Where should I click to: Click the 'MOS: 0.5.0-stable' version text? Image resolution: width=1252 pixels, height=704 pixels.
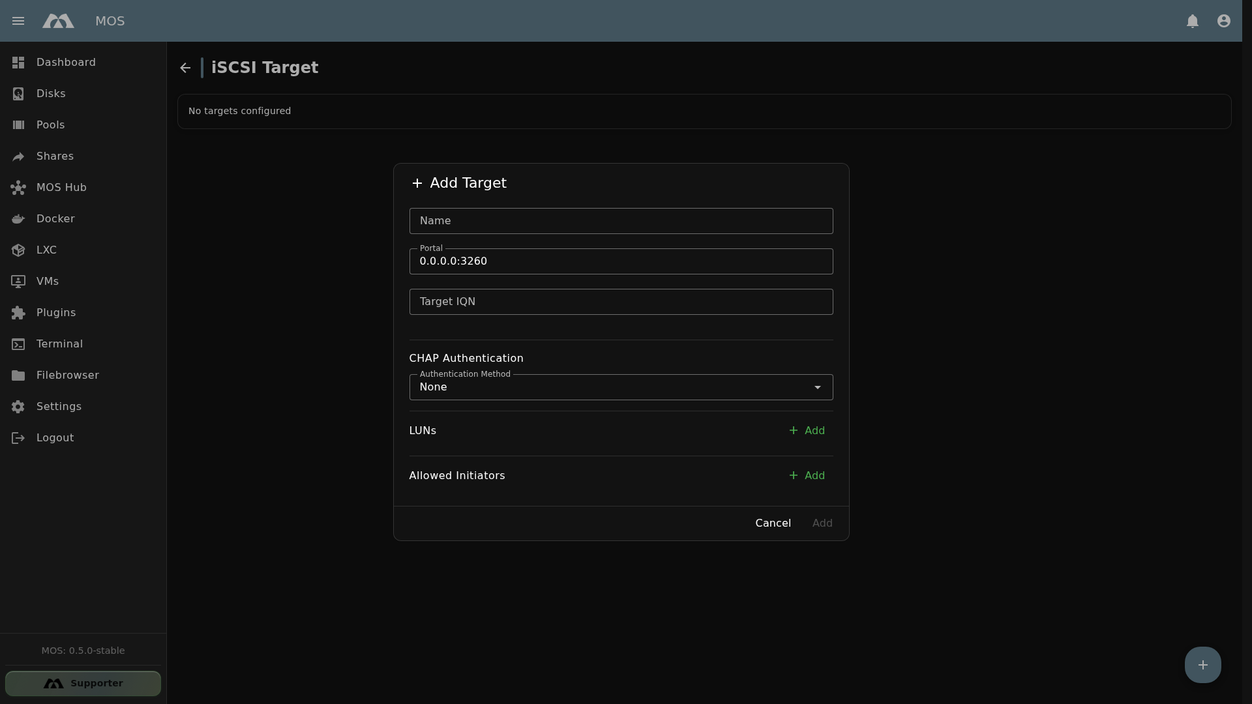click(83, 651)
